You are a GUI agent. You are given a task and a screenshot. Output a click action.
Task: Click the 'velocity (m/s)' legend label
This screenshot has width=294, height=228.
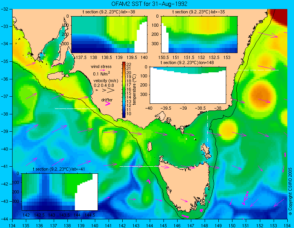tap(106, 81)
